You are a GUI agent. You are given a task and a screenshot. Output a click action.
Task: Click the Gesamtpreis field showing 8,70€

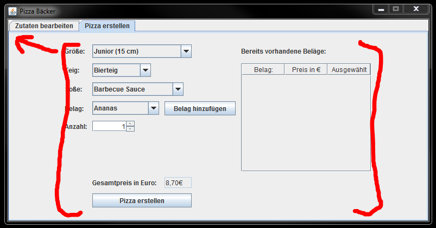pos(178,183)
